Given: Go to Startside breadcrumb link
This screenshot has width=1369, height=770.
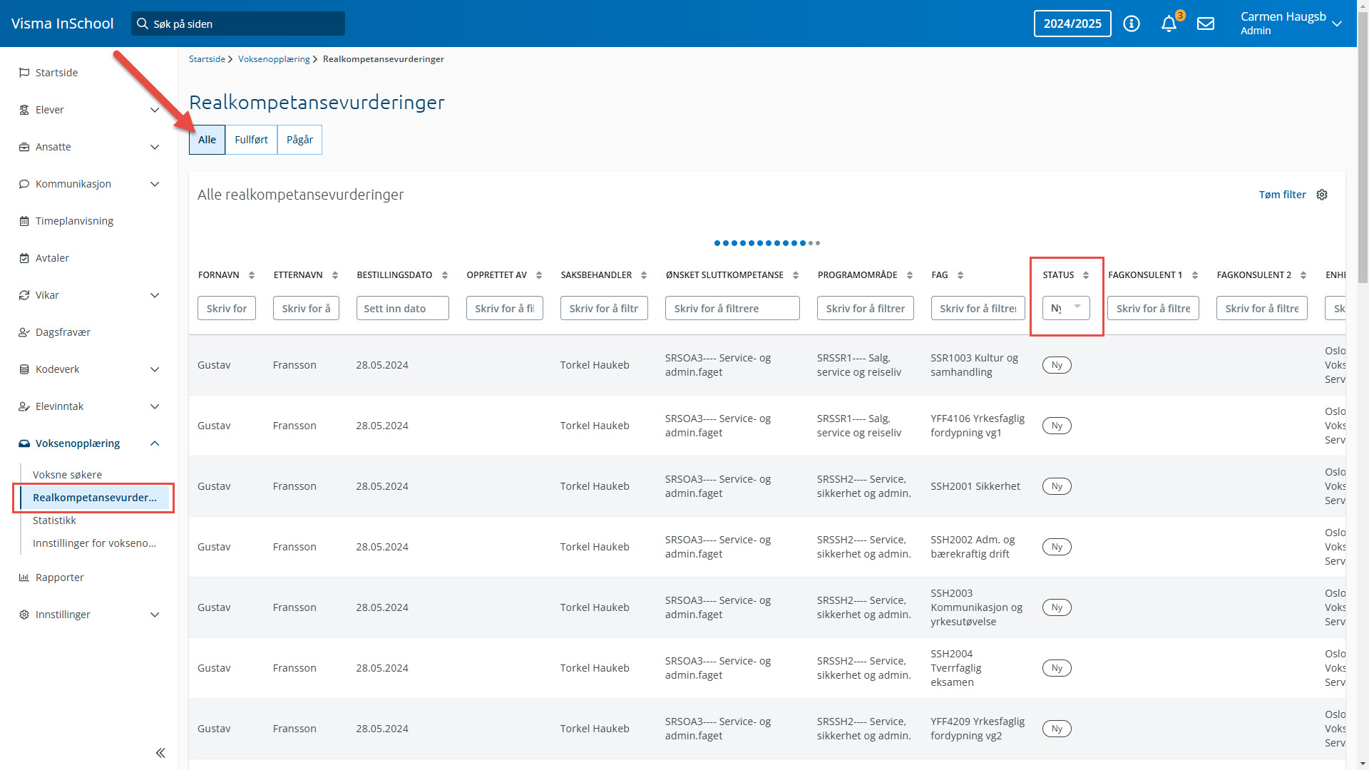Looking at the screenshot, I should point(207,59).
